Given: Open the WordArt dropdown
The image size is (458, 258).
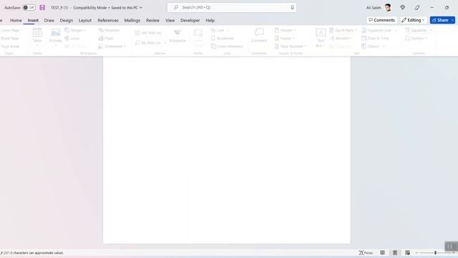Looking at the screenshot, I should (341, 38).
